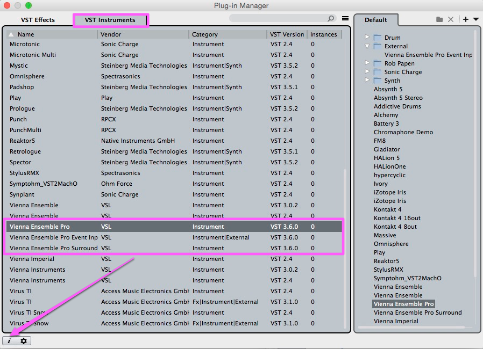The width and height of the screenshot is (483, 349).
Task: Expand the Drum folder
Action: click(x=367, y=37)
